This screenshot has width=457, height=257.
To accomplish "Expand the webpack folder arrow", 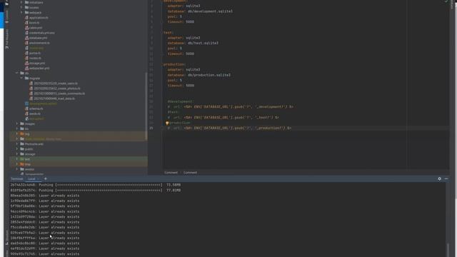I will coord(21,13).
